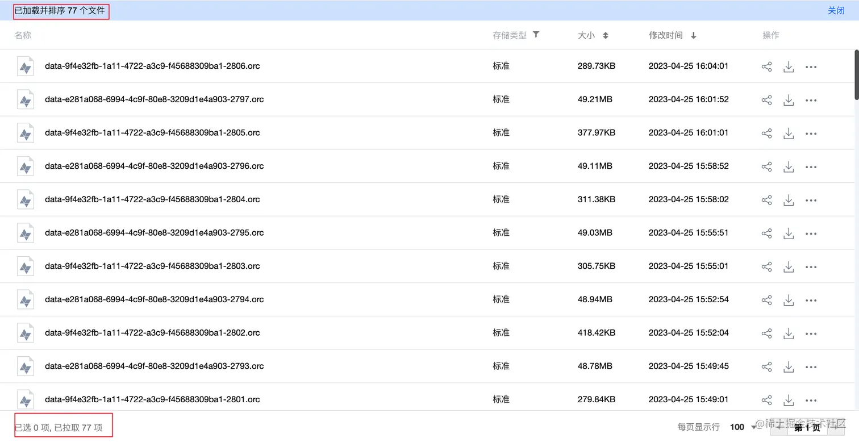Click file type icon for 2797.orc
This screenshot has height=442, width=859.
point(25,100)
